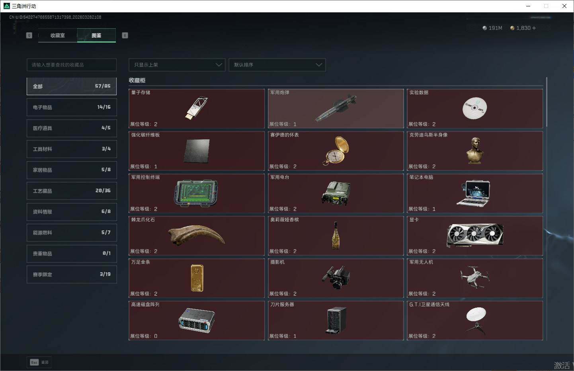Image resolution: width=574 pixels, height=371 pixels.
Task: Click the 笔记本电脑 laptop icon
Action: click(x=473, y=193)
